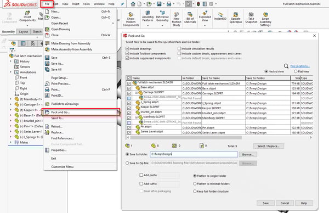This screenshot has height=213, width=329.
Task: Choose Publish to eDrawings menu item
Action: tap(80, 104)
